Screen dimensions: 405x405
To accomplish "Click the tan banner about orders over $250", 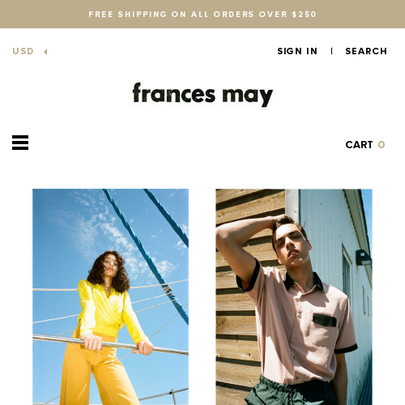I will tap(202, 14).
